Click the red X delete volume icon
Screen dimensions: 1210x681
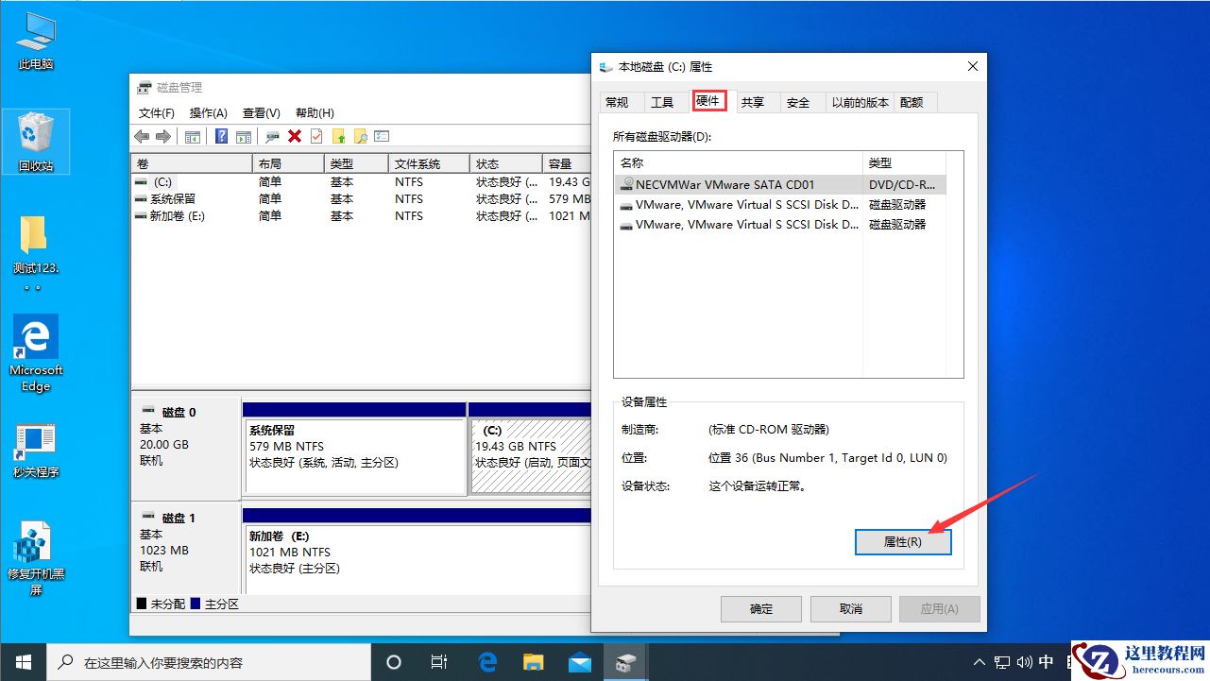point(294,136)
